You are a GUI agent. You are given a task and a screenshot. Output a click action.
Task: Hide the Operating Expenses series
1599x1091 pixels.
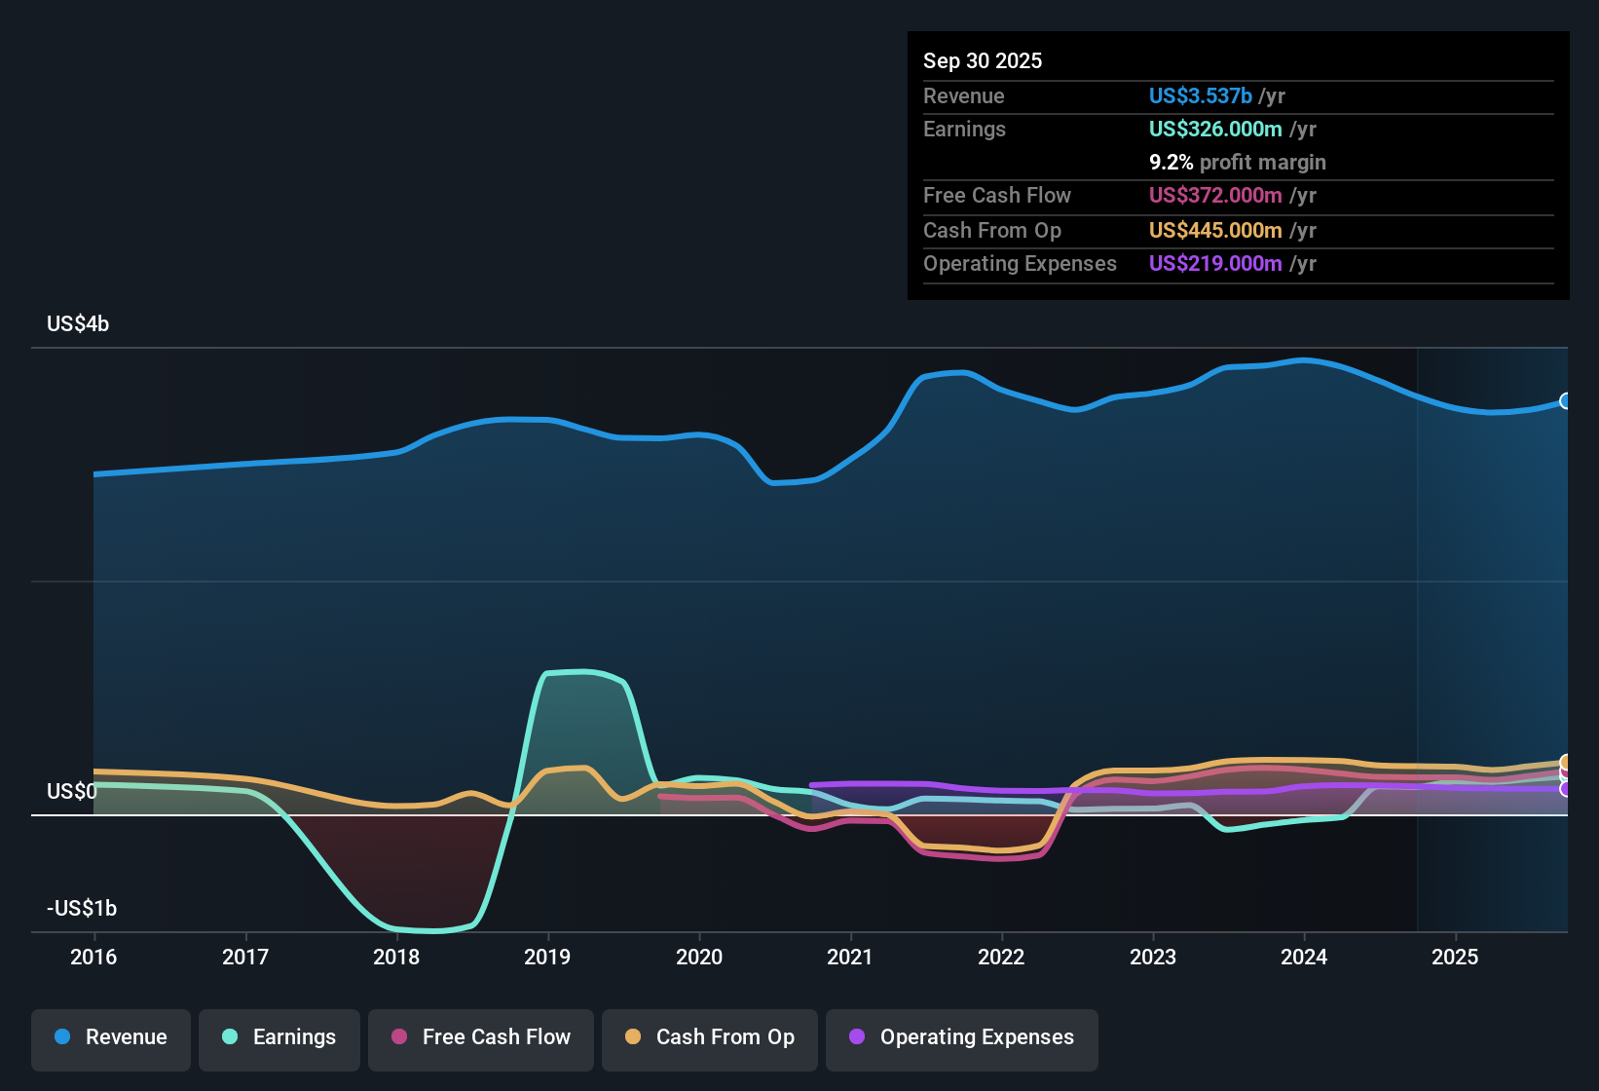[x=962, y=1037]
